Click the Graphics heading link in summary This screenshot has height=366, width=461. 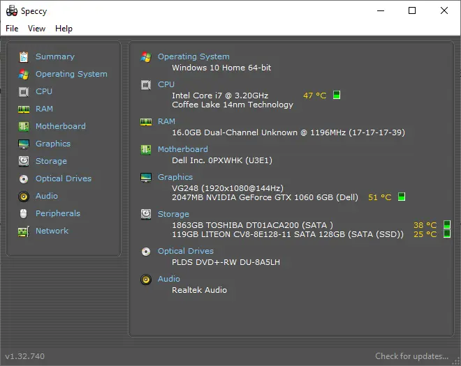[175, 177]
